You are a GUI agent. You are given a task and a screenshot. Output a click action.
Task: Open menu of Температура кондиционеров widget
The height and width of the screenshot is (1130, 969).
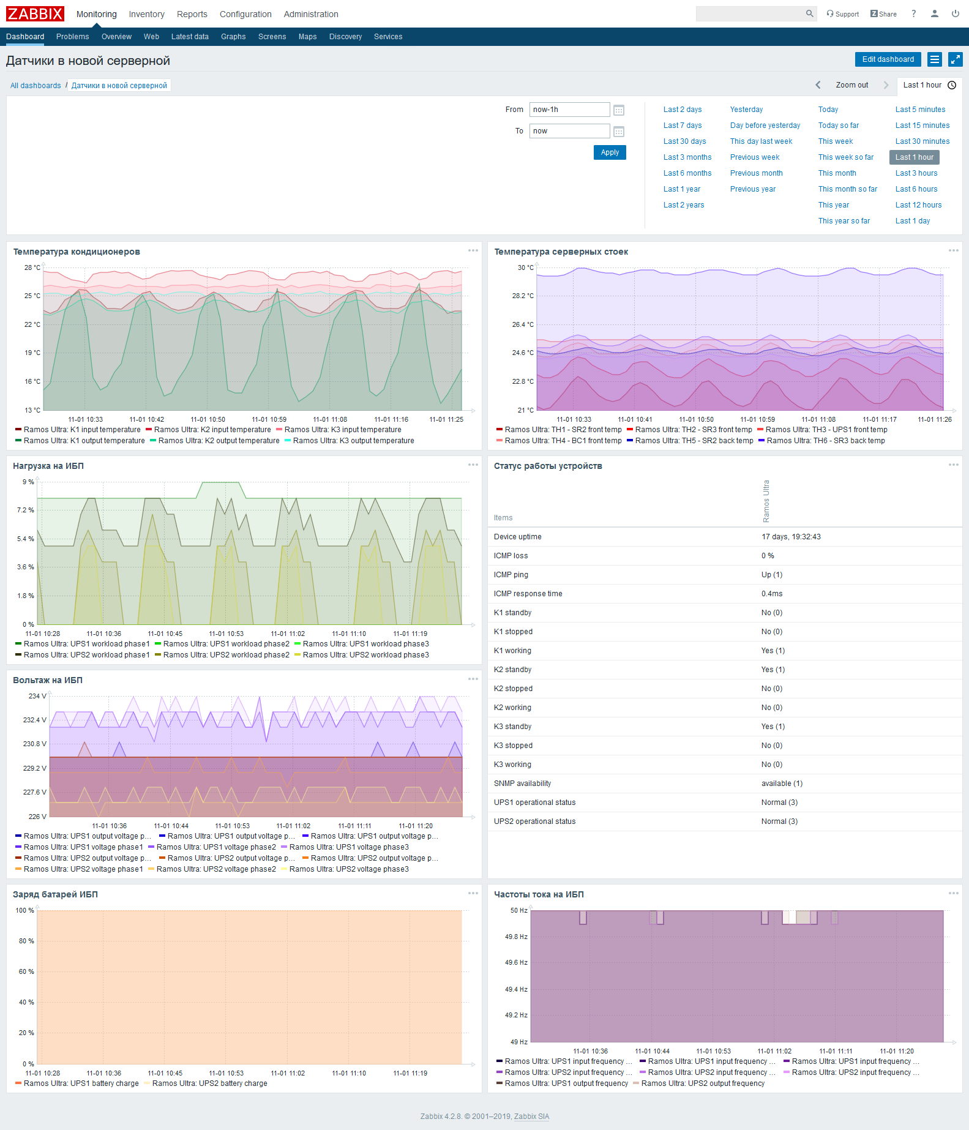point(473,250)
